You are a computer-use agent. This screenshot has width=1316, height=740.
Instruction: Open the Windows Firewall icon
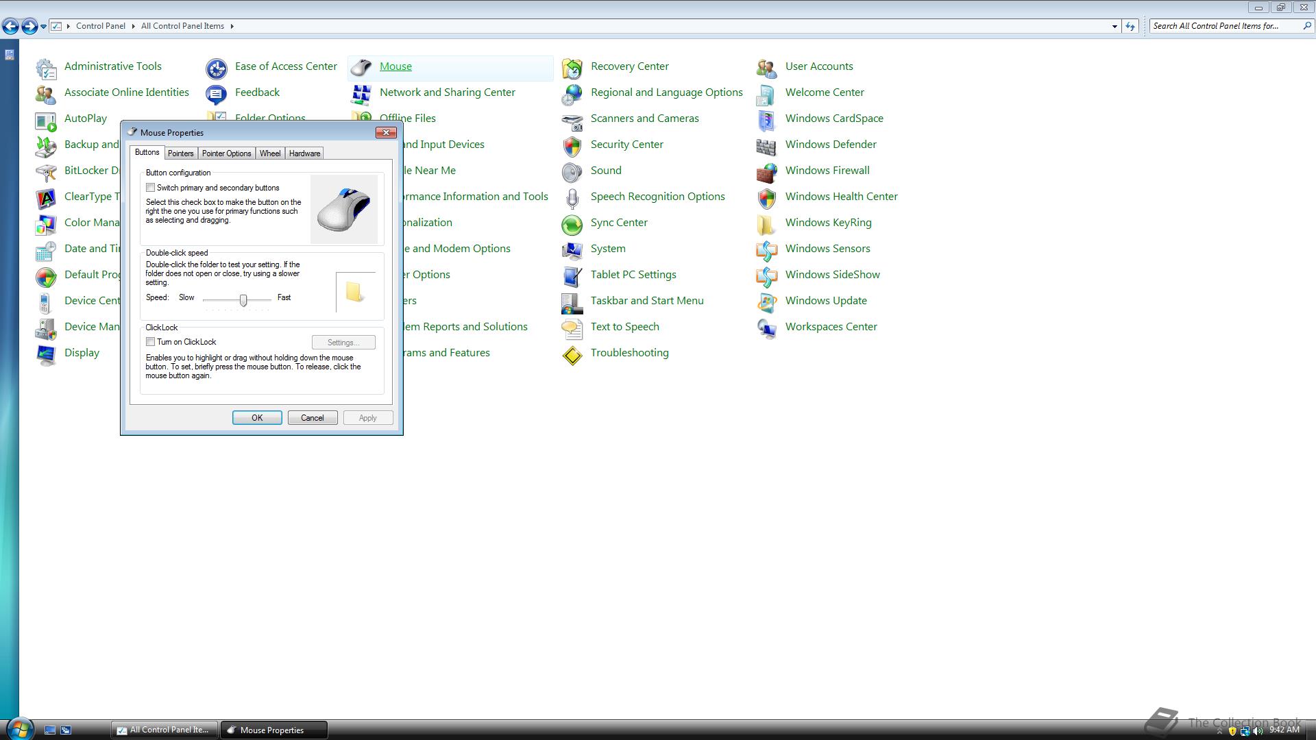766,171
